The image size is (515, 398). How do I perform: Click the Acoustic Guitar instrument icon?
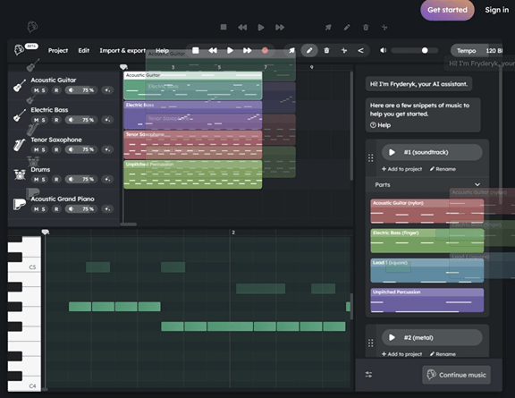pos(20,86)
